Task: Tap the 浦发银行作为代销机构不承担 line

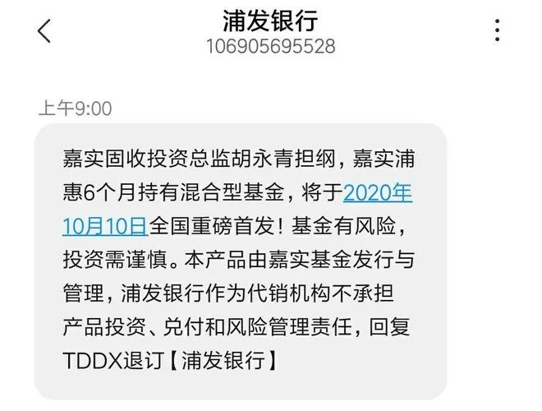Action: click(x=257, y=293)
